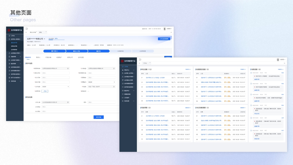Select 合作商审核 in back window sidebar
Image resolution: width=293 pixels, height=165 pixels.
pyautogui.click(x=14, y=50)
